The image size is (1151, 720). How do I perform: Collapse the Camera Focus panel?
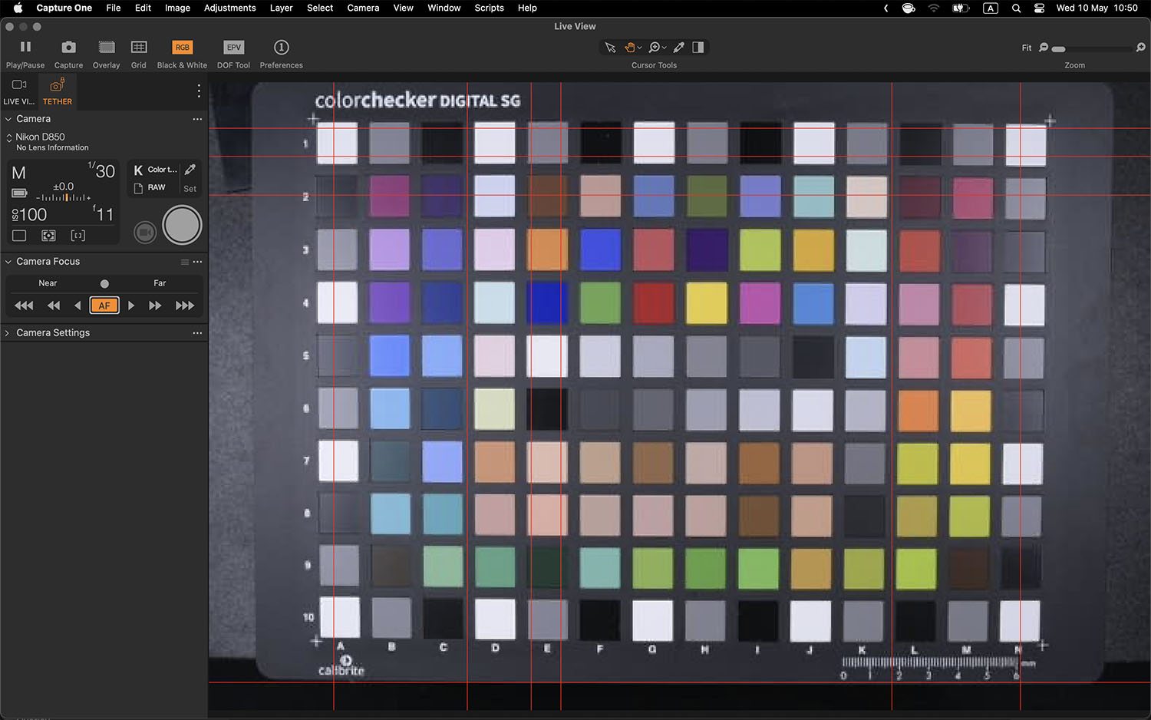[8, 262]
